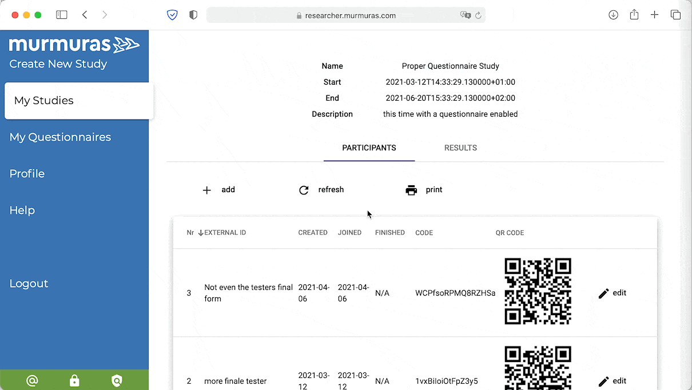Go to Profile in the sidebar
Image resolution: width=692 pixels, height=390 pixels.
click(27, 174)
